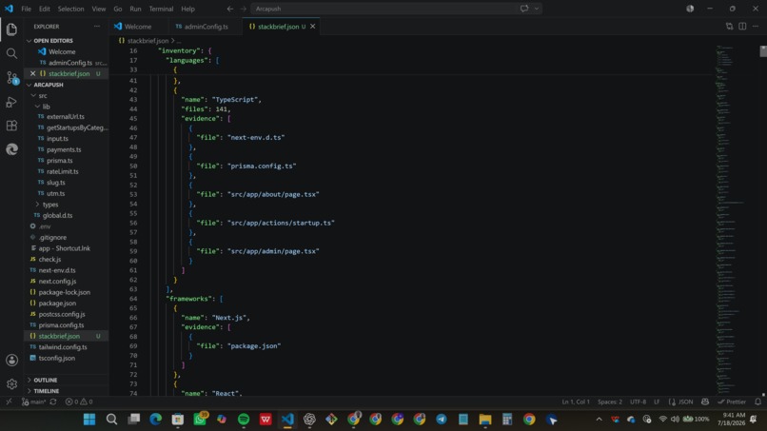Open File Explorer from the taskbar

click(x=484, y=420)
